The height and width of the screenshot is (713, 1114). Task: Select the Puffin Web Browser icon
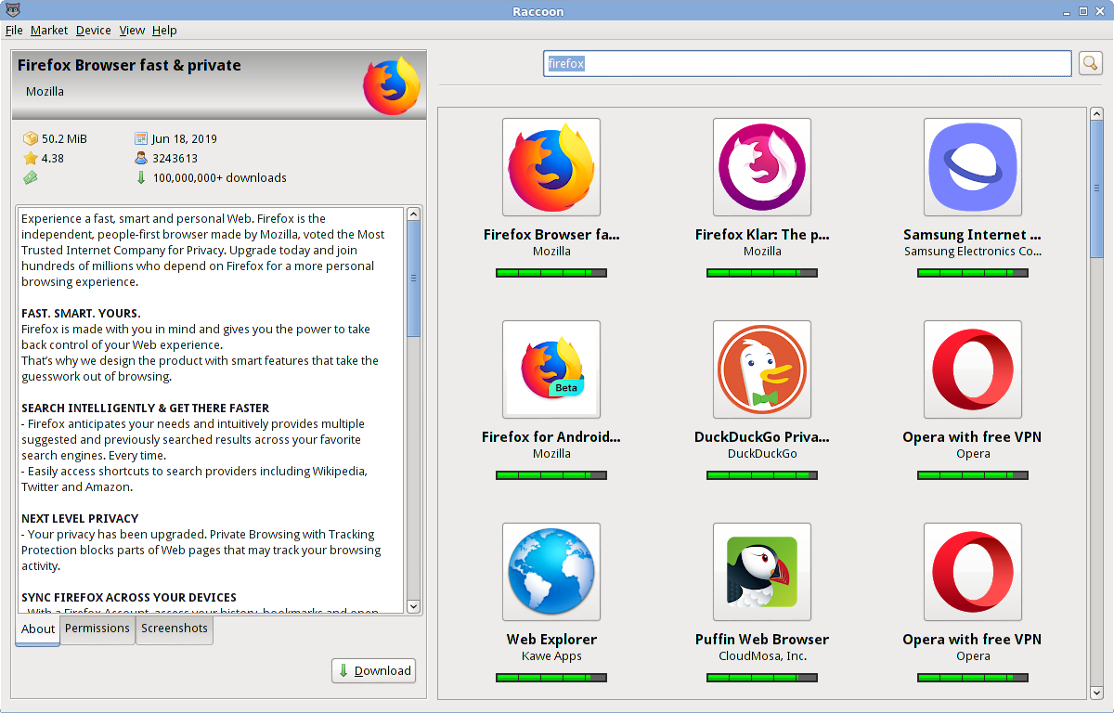(x=762, y=572)
